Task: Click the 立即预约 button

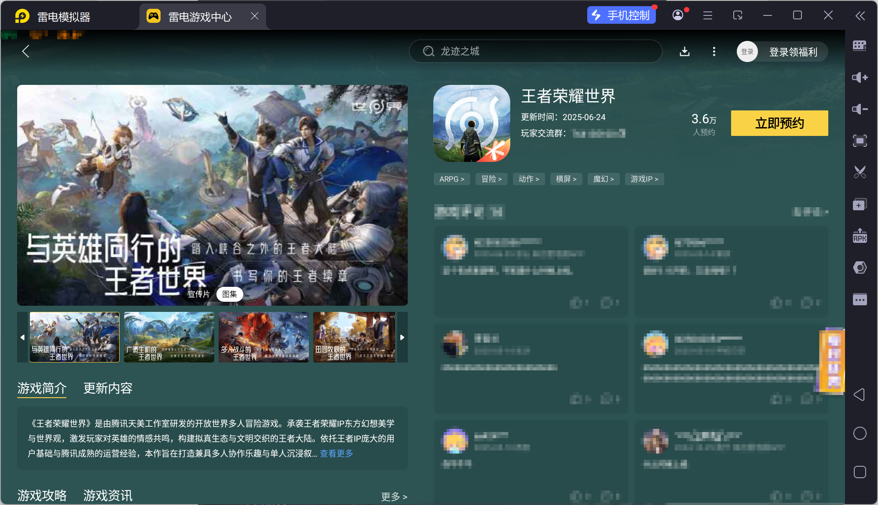Action: coord(779,123)
